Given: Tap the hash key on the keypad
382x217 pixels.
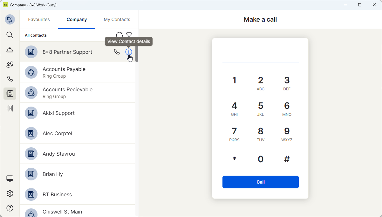Looking at the screenshot, I should (287, 159).
